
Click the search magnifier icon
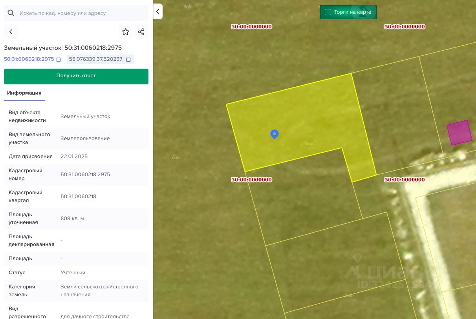tap(11, 13)
